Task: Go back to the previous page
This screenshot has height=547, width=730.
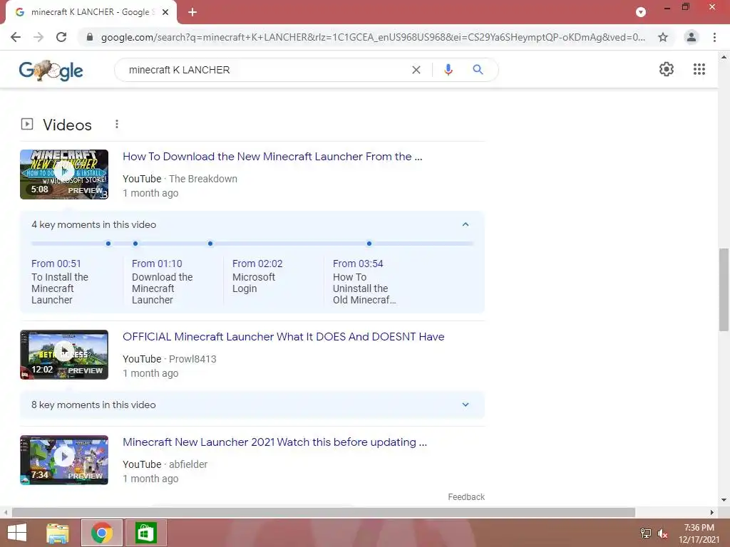Action: pos(16,37)
